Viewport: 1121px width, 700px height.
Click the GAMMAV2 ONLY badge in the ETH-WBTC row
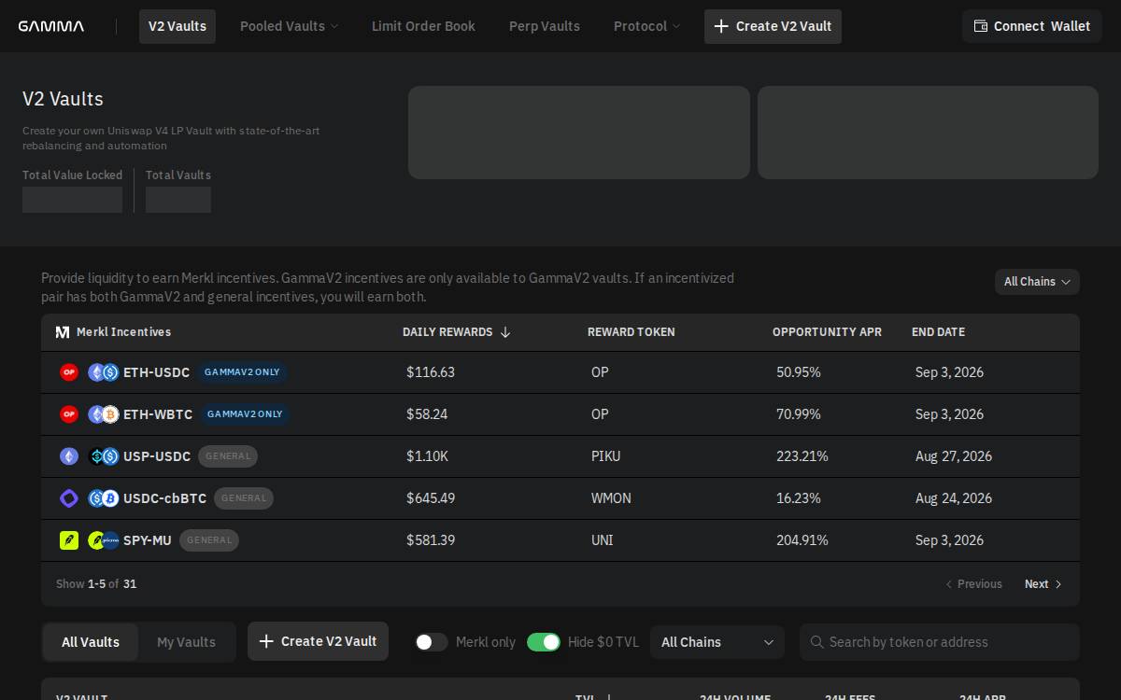coord(245,414)
